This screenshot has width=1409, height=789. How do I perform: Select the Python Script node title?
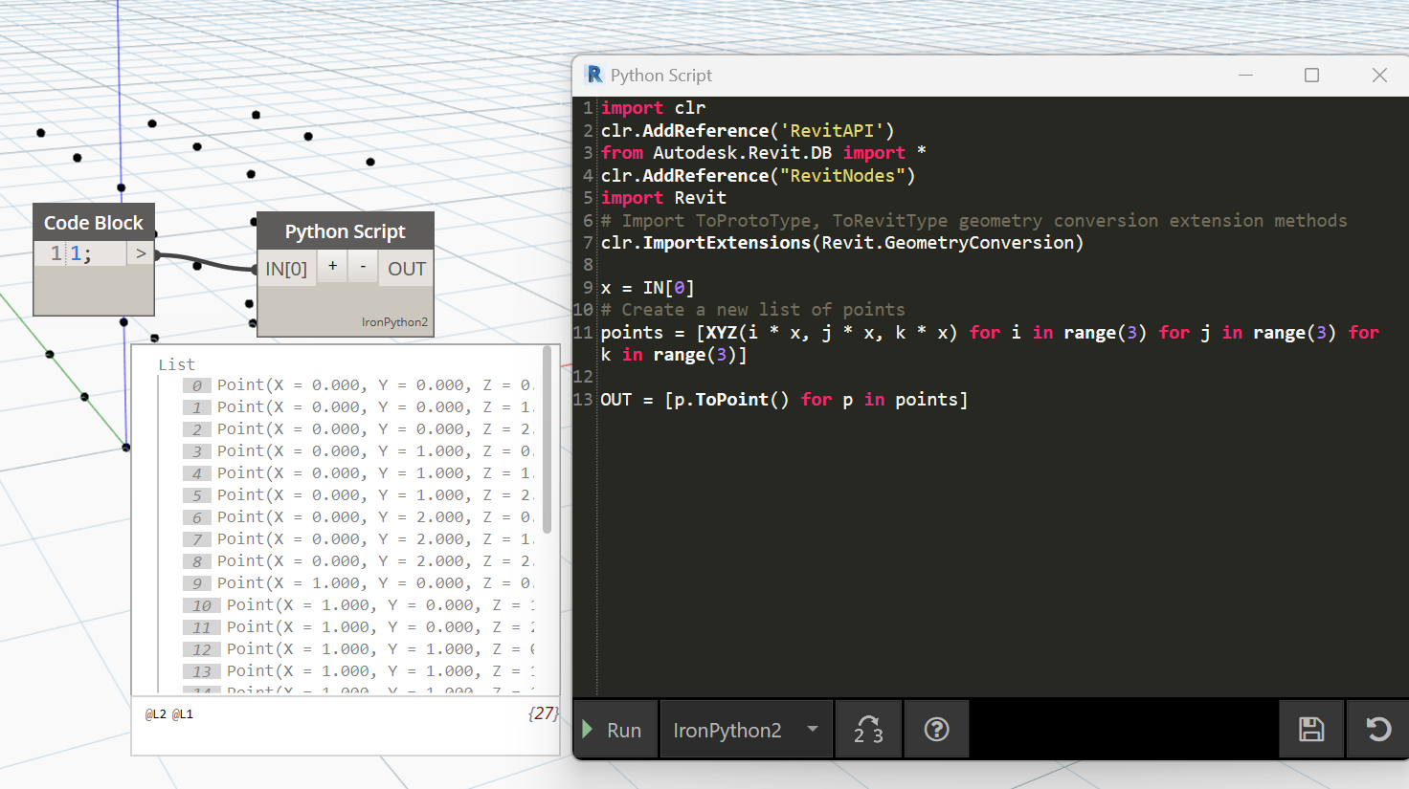(x=345, y=231)
